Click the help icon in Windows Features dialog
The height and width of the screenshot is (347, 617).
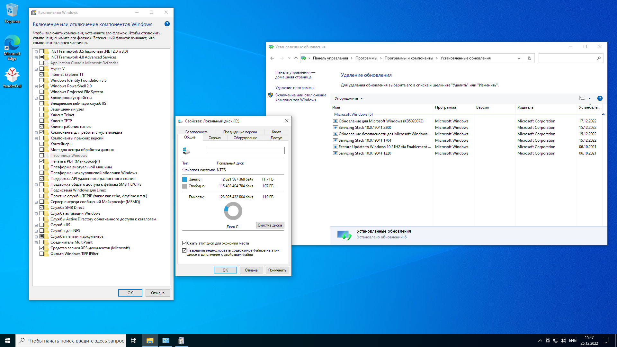tap(167, 24)
